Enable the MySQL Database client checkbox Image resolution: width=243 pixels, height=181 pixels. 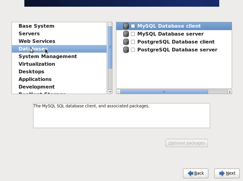coord(133,26)
